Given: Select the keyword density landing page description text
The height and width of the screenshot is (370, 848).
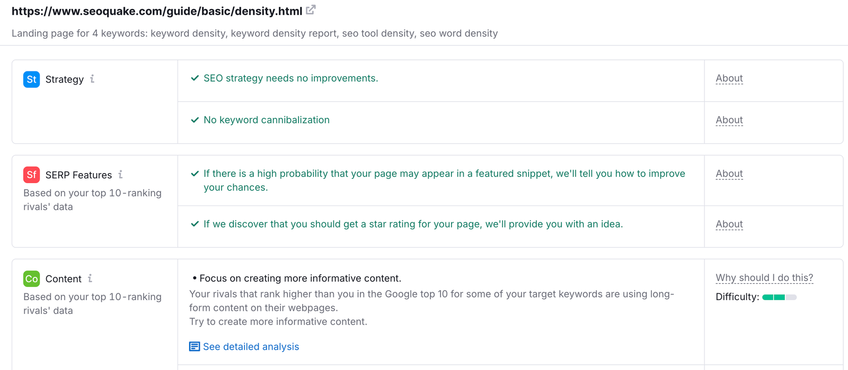Looking at the screenshot, I should click(254, 33).
